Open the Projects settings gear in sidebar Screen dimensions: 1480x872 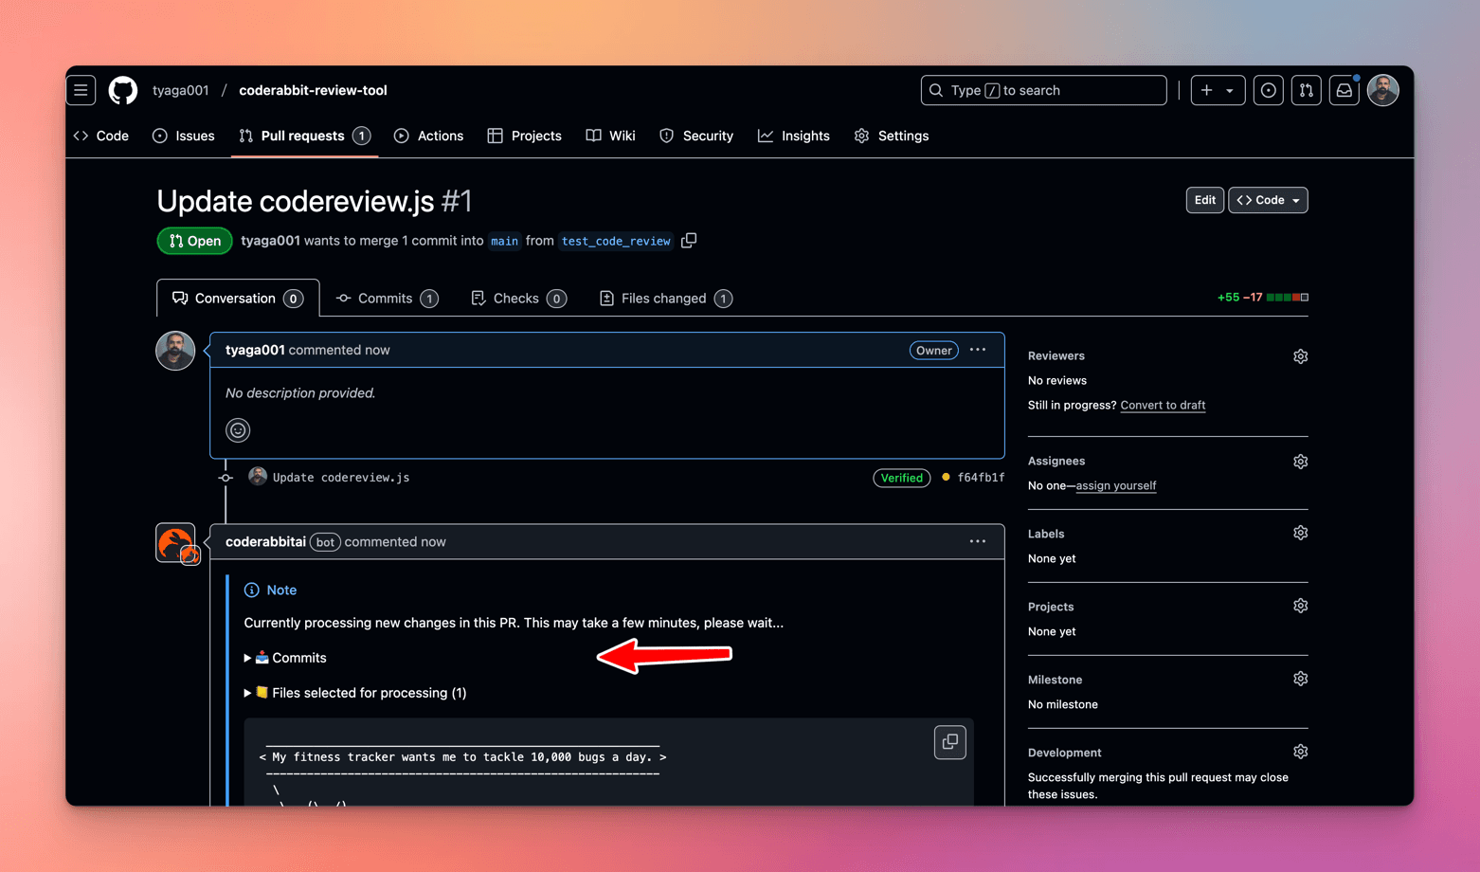coord(1300,607)
